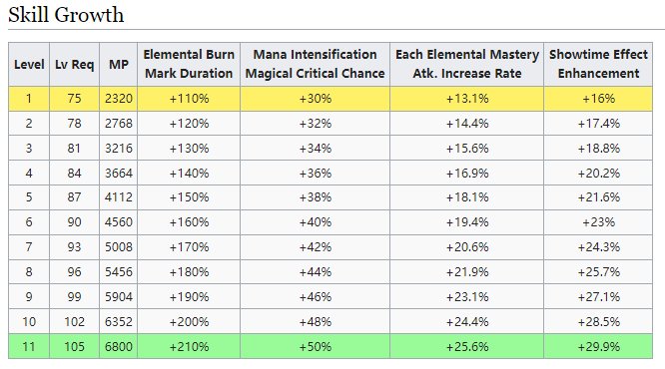Click the Lv Req column header

(x=74, y=65)
